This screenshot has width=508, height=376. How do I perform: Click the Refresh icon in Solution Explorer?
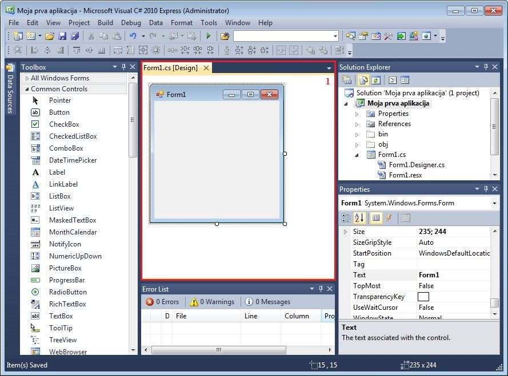point(376,80)
